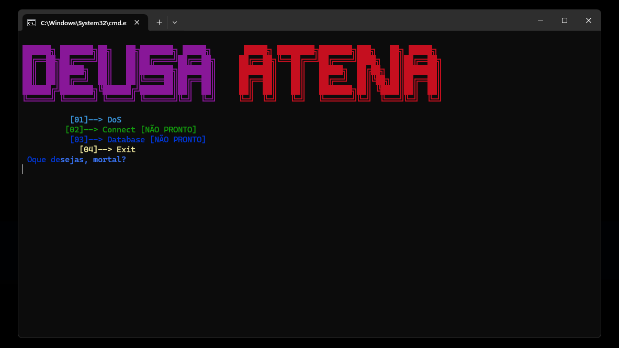Select menu option [04] Exit
The width and height of the screenshot is (619, 348).
[x=107, y=149]
